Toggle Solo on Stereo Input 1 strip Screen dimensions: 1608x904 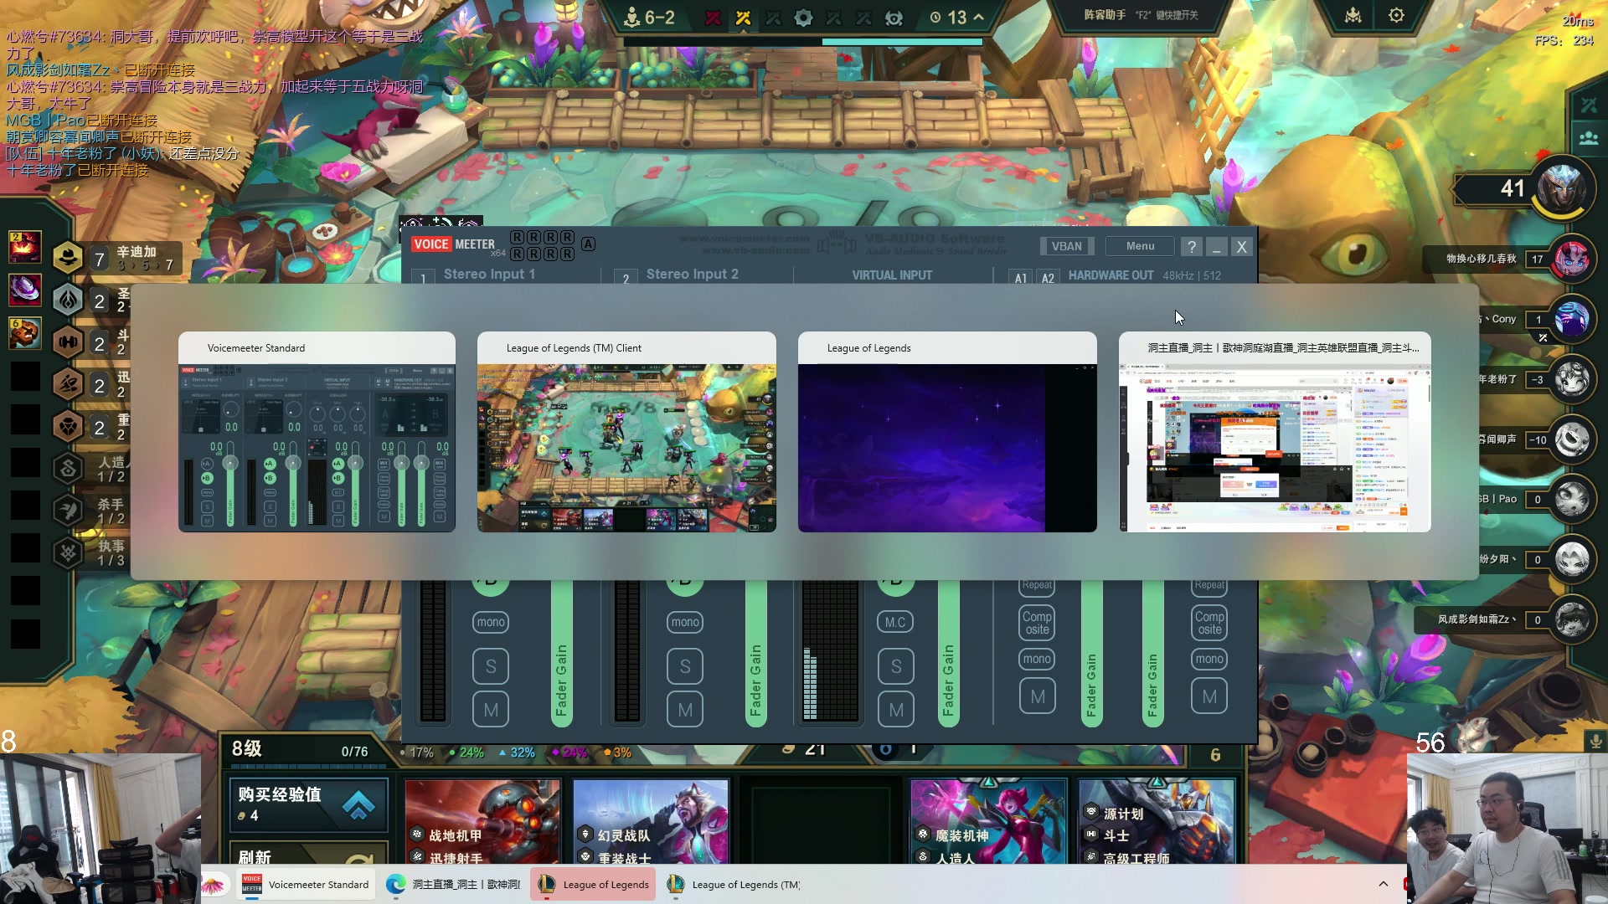click(491, 666)
